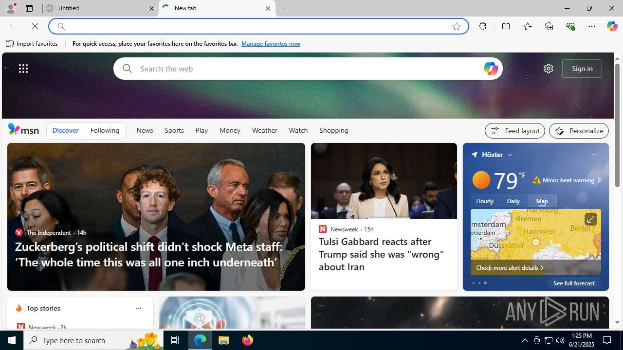Open Check more alert details
The height and width of the screenshot is (350, 623).
[x=509, y=268]
